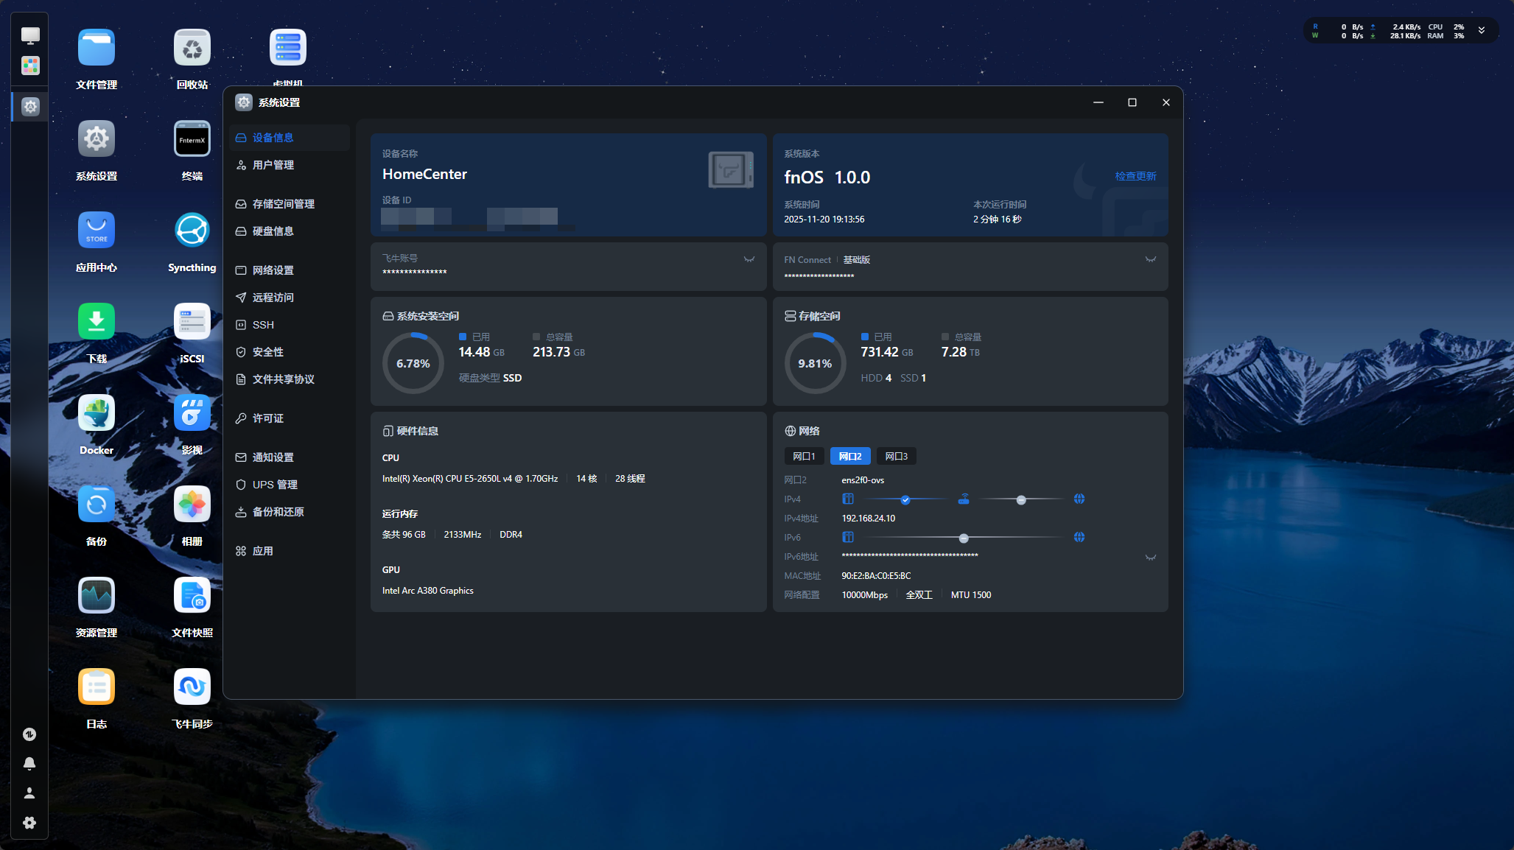Launch Syncthing from the desktop

(192, 231)
